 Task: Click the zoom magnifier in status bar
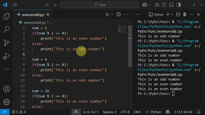click(x=76, y=112)
